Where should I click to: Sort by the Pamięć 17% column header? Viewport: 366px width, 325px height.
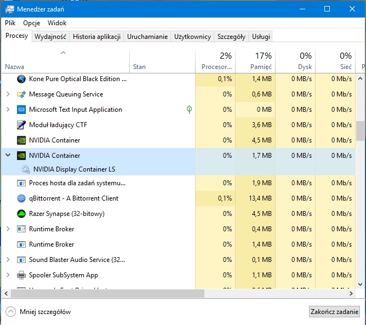point(255,61)
